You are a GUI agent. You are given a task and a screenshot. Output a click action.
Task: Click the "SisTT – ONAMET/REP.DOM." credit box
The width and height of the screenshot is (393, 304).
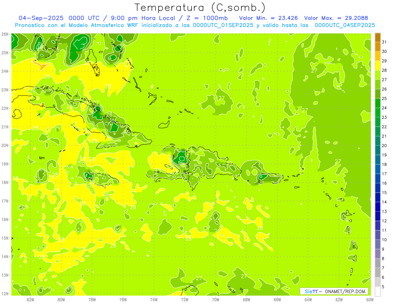pos(334,291)
